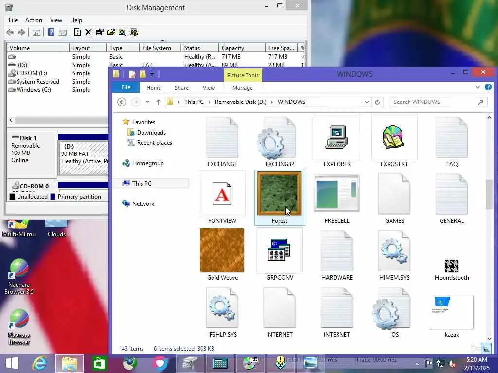Select the EXPOSTRT book icon file
The height and width of the screenshot is (373, 498).
(x=394, y=141)
